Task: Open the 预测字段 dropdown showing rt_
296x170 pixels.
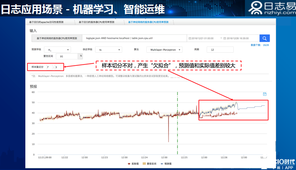Action: [x=57, y=50]
